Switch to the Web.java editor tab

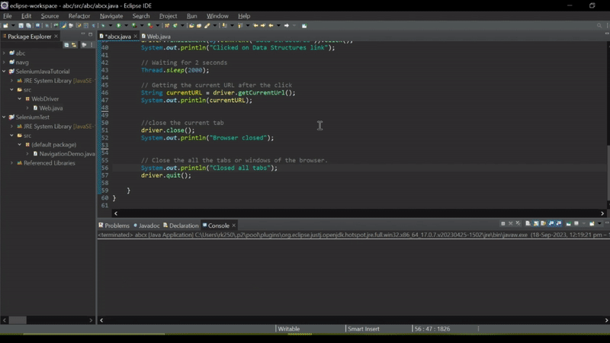click(159, 36)
